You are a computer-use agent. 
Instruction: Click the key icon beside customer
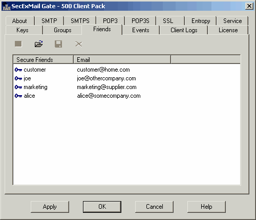point(18,70)
